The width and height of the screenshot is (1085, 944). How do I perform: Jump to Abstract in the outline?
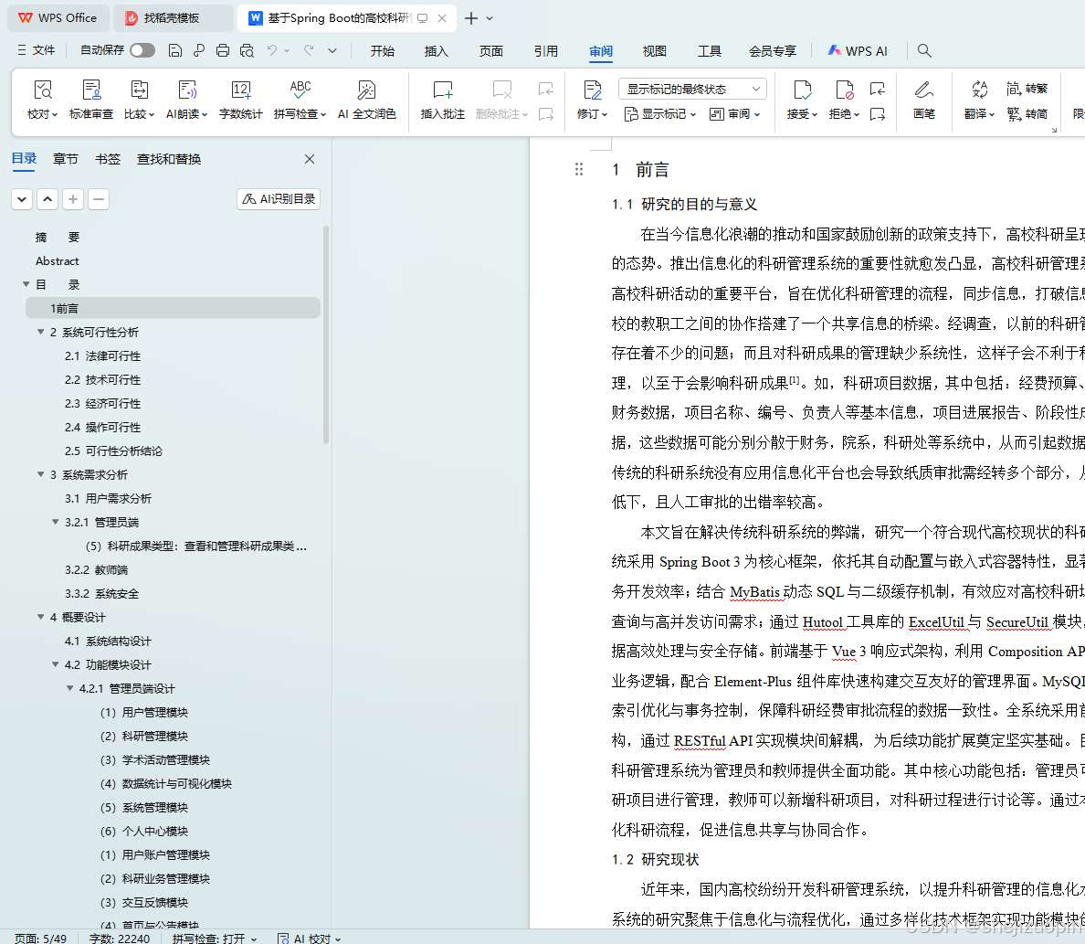point(58,261)
